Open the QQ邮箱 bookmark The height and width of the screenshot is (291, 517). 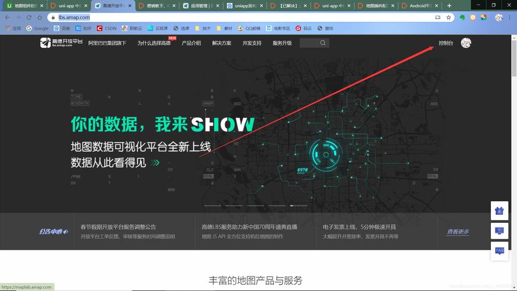pos(249,29)
